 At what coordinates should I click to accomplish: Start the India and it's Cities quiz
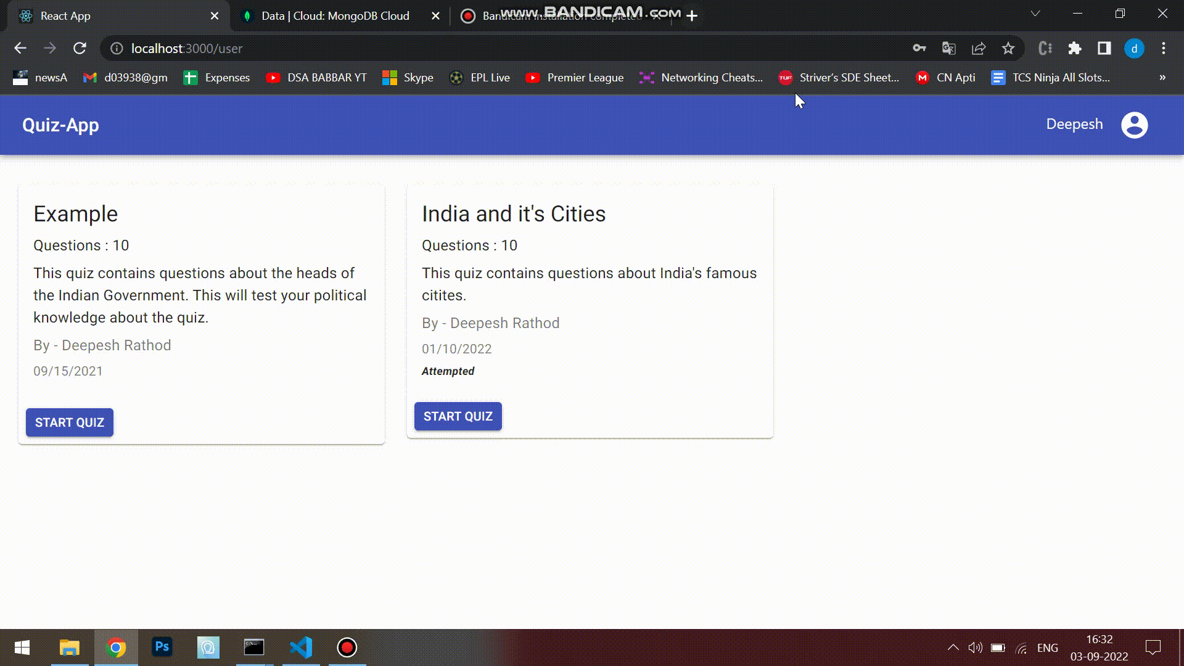[x=458, y=416]
